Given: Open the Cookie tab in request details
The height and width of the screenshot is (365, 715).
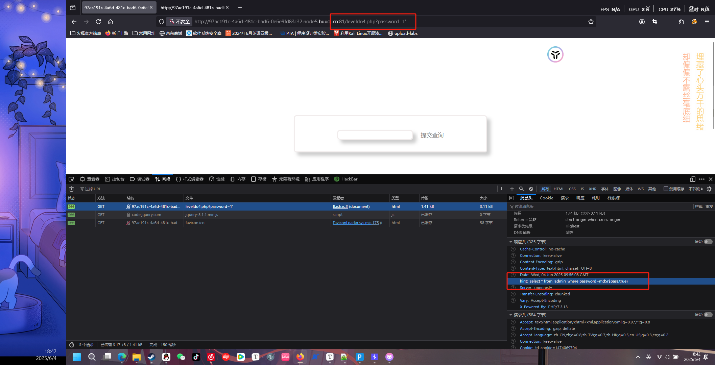Looking at the screenshot, I should pyautogui.click(x=546, y=198).
